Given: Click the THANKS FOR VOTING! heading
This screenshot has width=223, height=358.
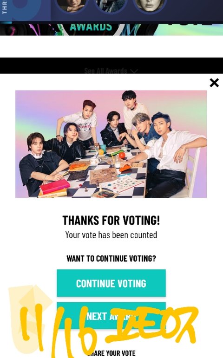Looking at the screenshot, I should (x=111, y=220).
